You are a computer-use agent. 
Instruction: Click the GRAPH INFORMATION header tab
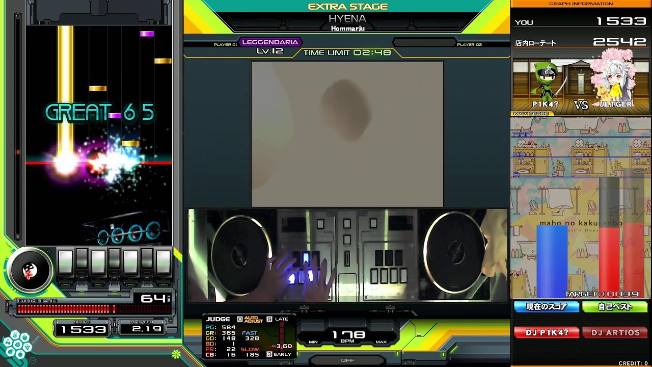pyautogui.click(x=581, y=4)
